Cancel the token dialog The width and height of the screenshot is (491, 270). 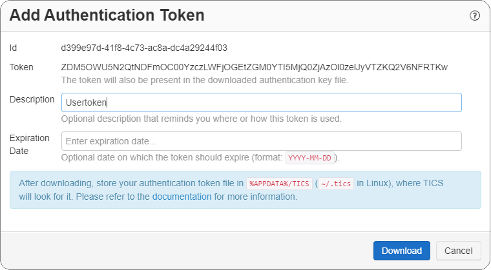[x=459, y=251]
